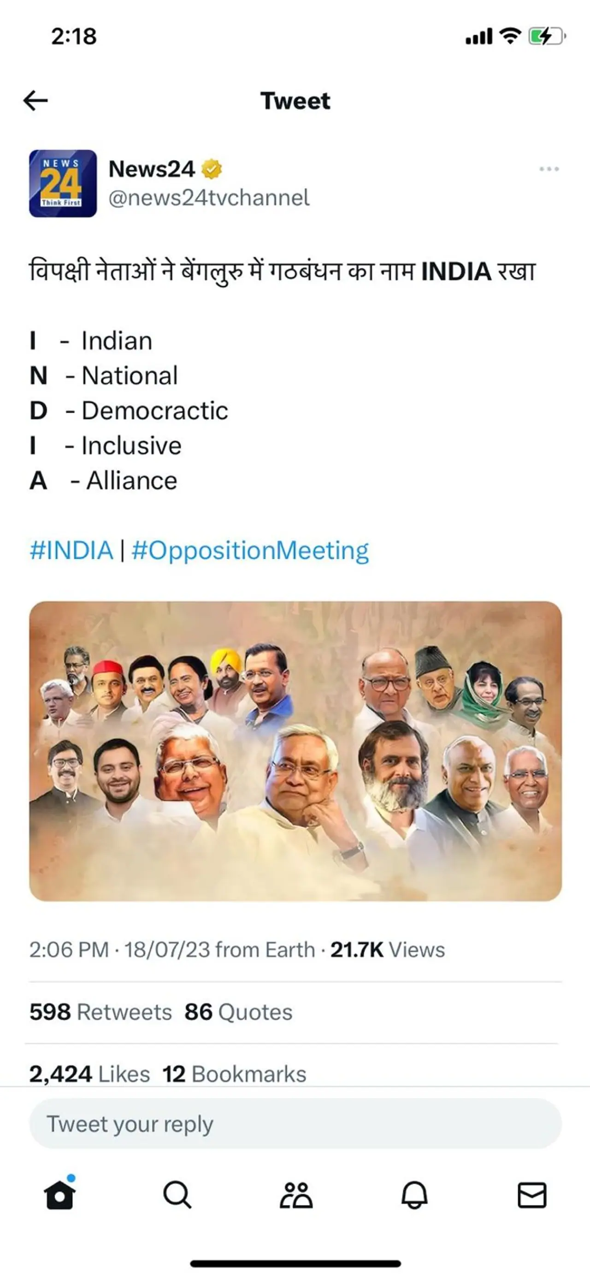Open the Messages envelope icon
This screenshot has width=590, height=1278.
(532, 1194)
